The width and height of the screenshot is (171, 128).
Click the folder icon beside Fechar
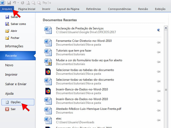click(x=7, y=38)
